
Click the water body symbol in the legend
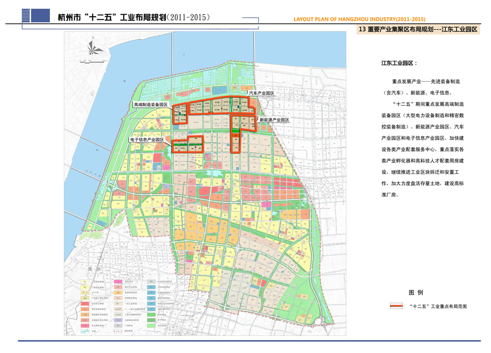(85, 331)
